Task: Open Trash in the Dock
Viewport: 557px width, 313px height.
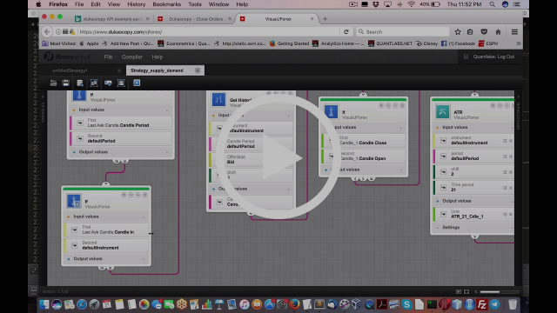Action: (513, 304)
